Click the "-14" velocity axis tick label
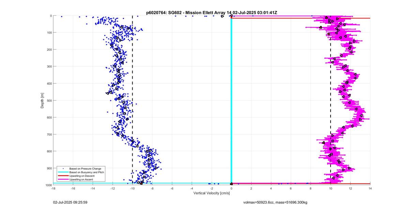 pyautogui.click(x=93, y=188)
